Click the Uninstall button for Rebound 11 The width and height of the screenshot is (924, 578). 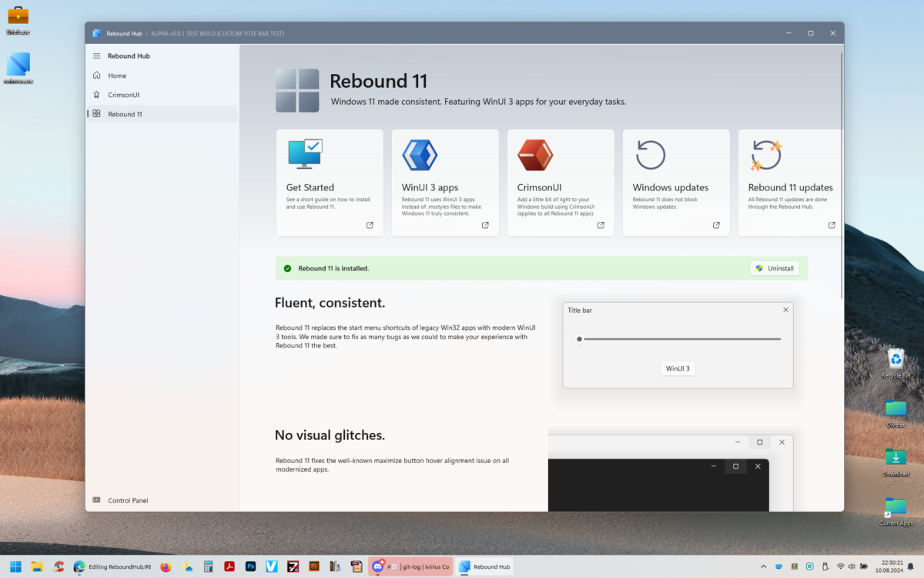click(x=775, y=267)
